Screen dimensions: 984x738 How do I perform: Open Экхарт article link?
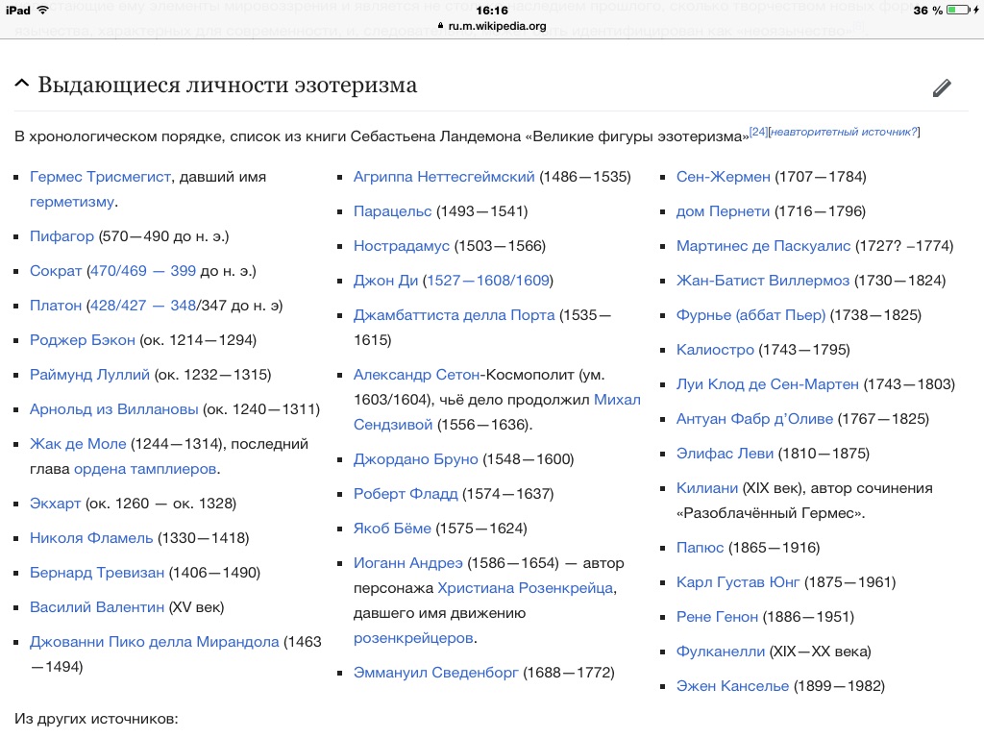pyautogui.click(x=55, y=504)
